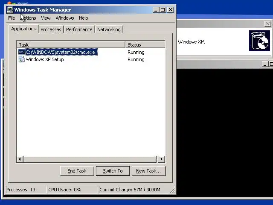This screenshot has height=205, width=273.
Task: Click the New Task... button
Action: click(x=148, y=171)
